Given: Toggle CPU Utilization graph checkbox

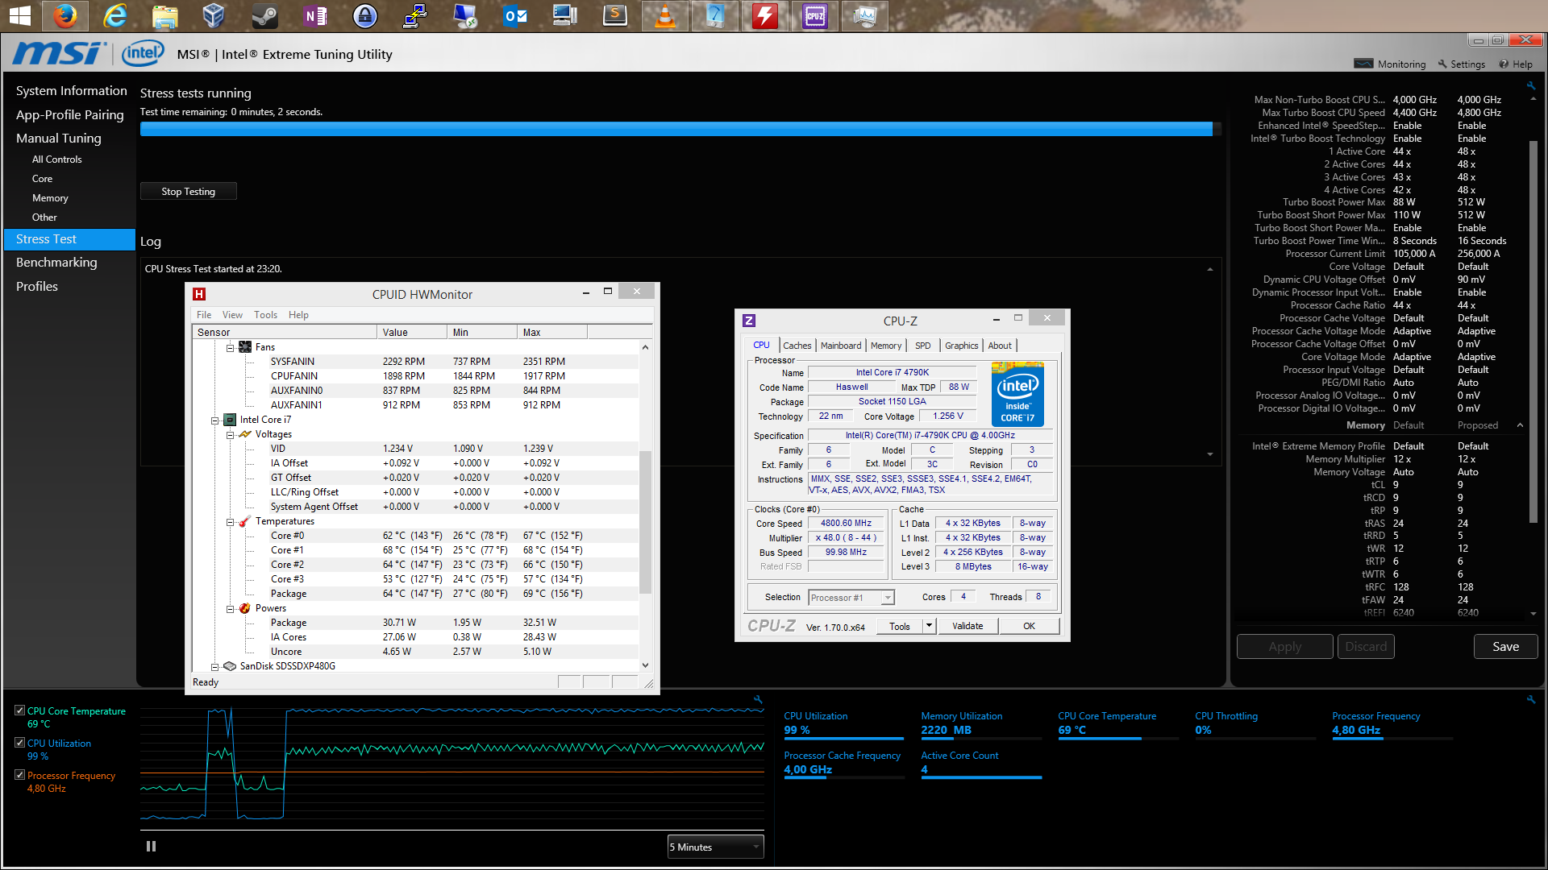Looking at the screenshot, I should (19, 743).
